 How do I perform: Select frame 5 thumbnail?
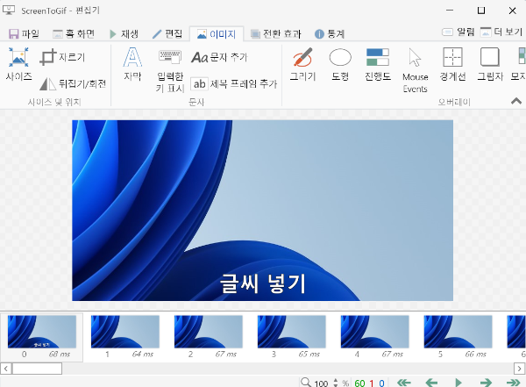458,337
